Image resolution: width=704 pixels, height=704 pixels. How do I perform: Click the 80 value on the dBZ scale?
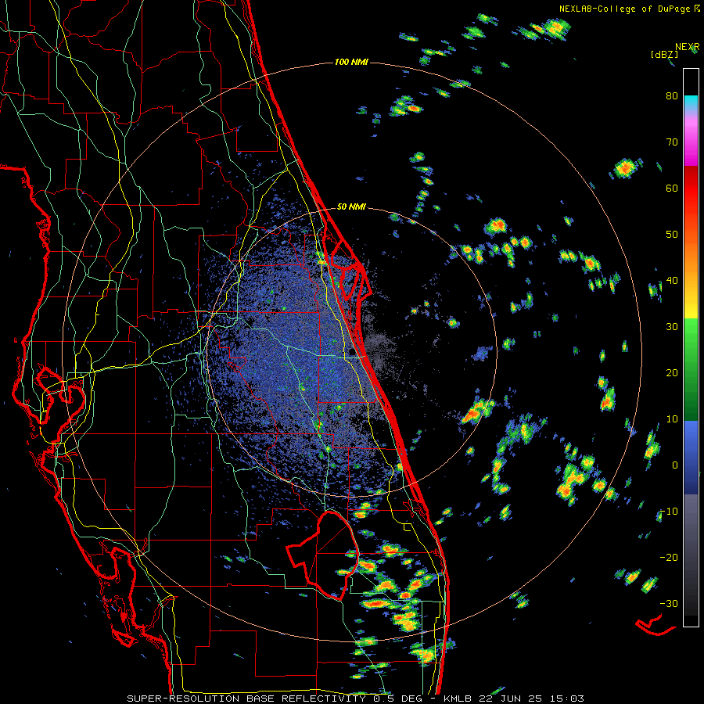tap(672, 95)
